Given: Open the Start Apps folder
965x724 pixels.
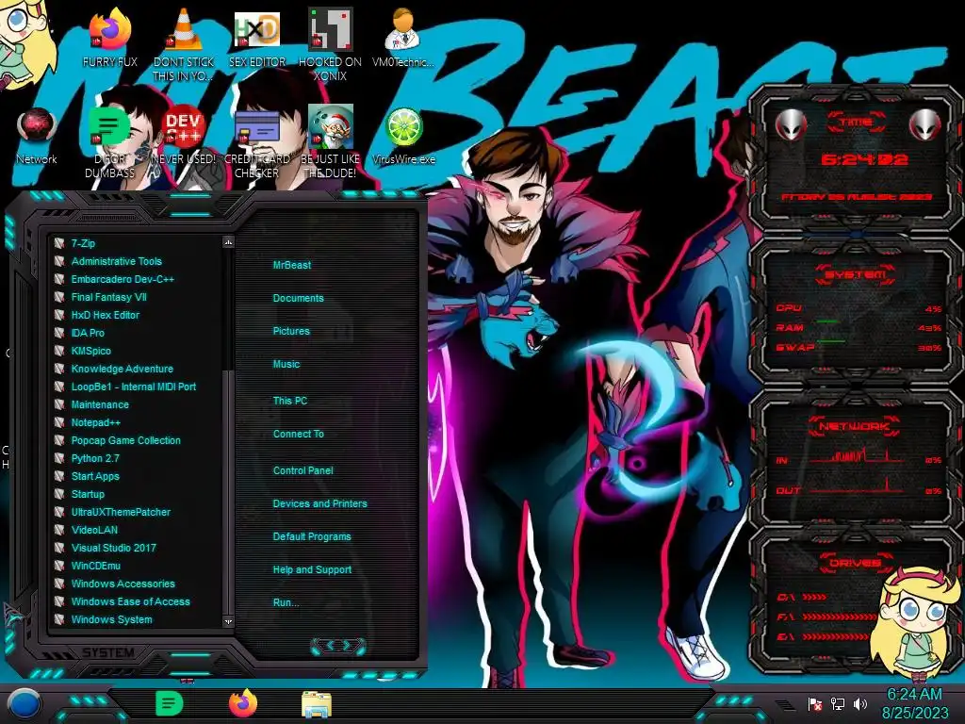Looking at the screenshot, I should [95, 476].
